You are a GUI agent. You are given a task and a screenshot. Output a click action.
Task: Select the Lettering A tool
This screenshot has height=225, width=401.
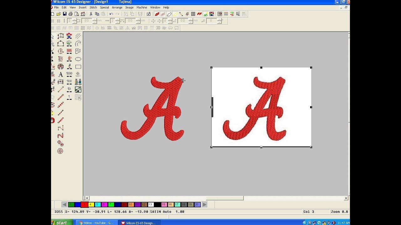pyautogui.click(x=60, y=74)
